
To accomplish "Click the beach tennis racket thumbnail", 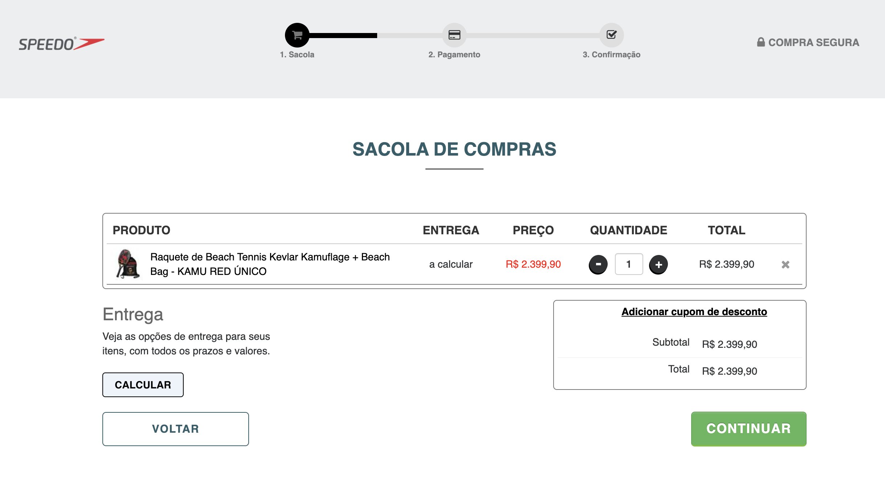I will (x=128, y=264).
